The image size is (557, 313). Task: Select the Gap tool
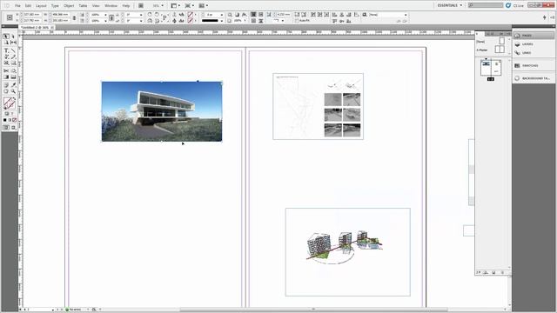(x=13, y=43)
